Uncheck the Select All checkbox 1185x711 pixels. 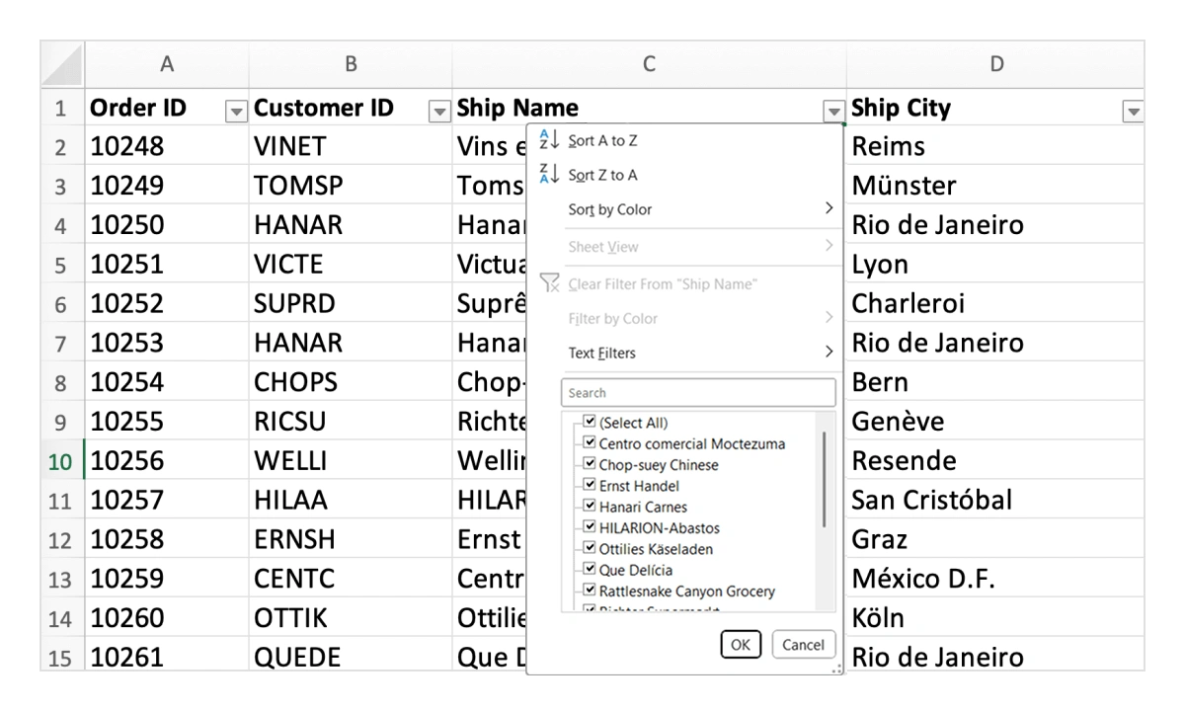coord(590,421)
